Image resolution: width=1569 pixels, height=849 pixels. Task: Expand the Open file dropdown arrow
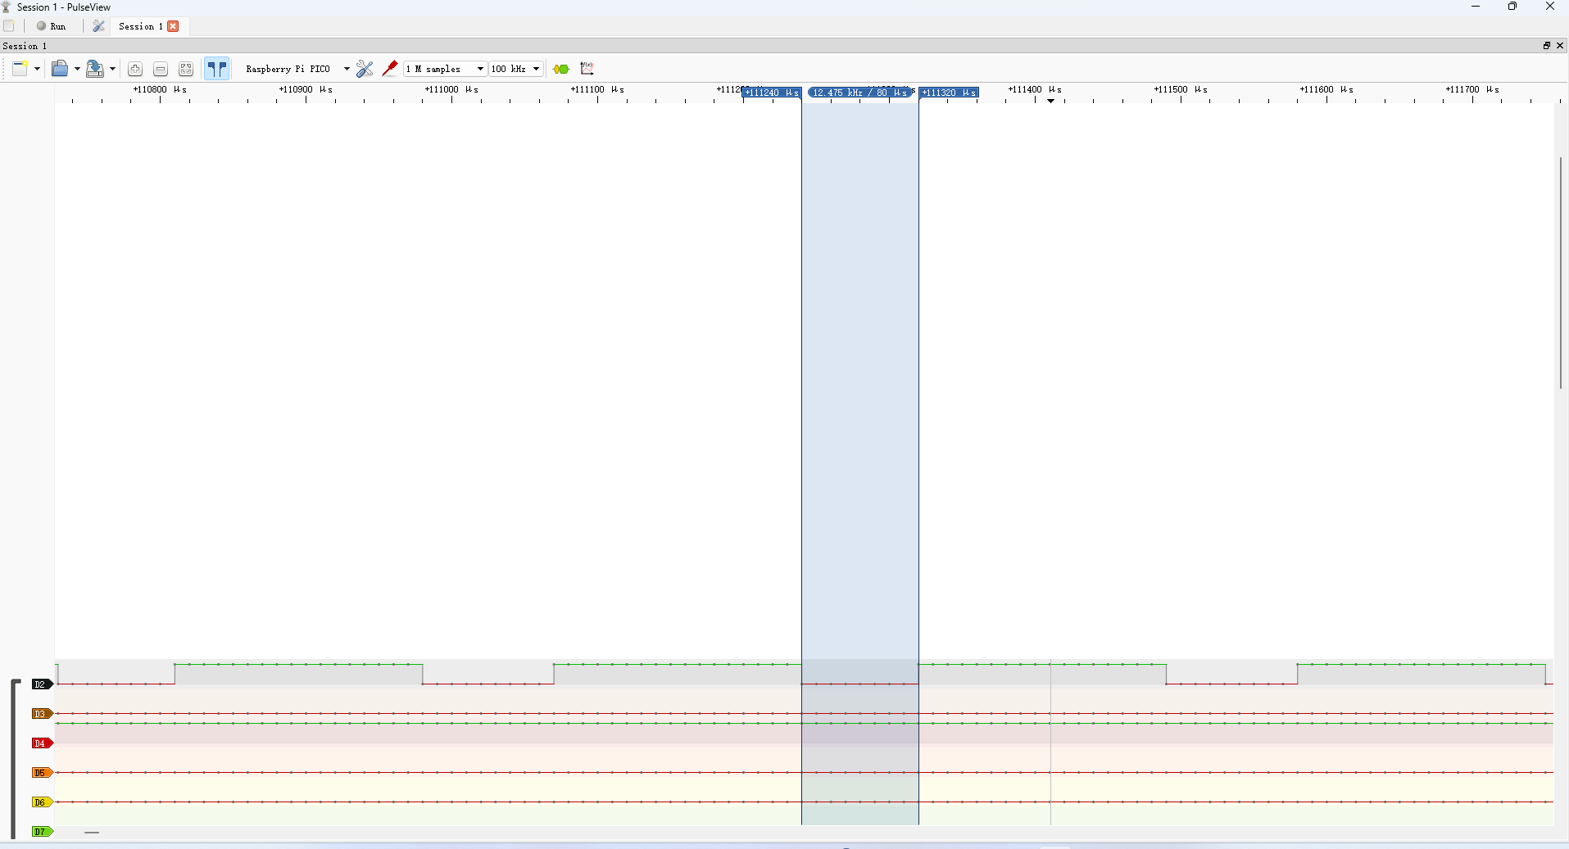pyautogui.click(x=77, y=69)
